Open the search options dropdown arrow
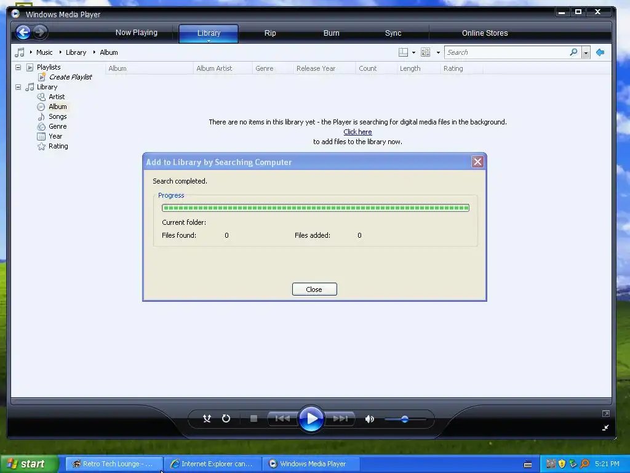Image resolution: width=630 pixels, height=473 pixels. (x=586, y=53)
